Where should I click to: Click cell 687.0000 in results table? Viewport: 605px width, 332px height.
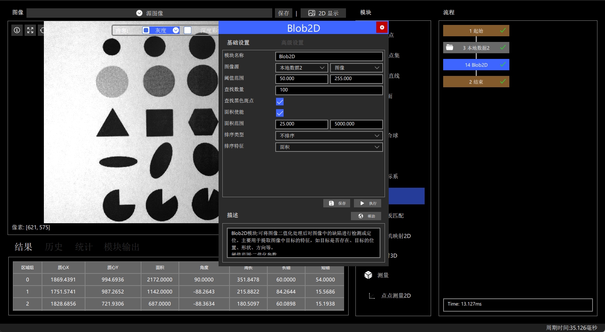tap(160, 304)
